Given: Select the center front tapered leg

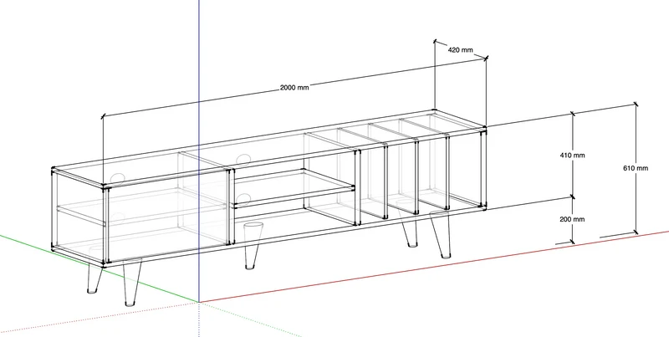Looking at the screenshot, I should (x=253, y=246).
